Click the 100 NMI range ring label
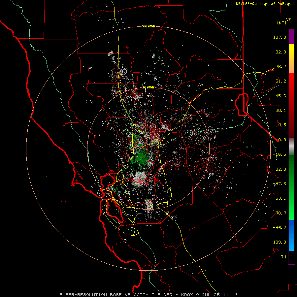Viewport: 297px width, 297px height. 148,26
